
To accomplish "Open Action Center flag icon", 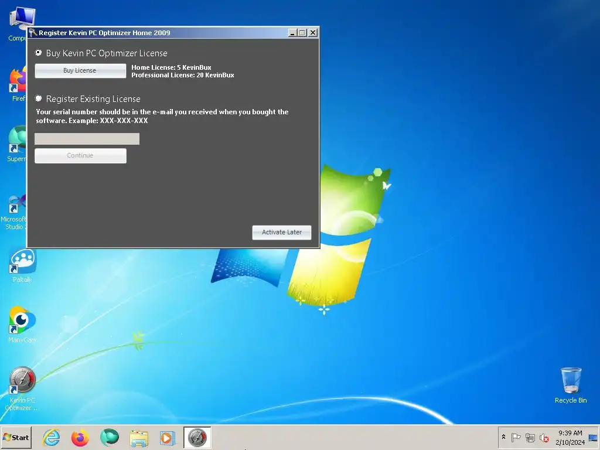I will [x=516, y=437].
